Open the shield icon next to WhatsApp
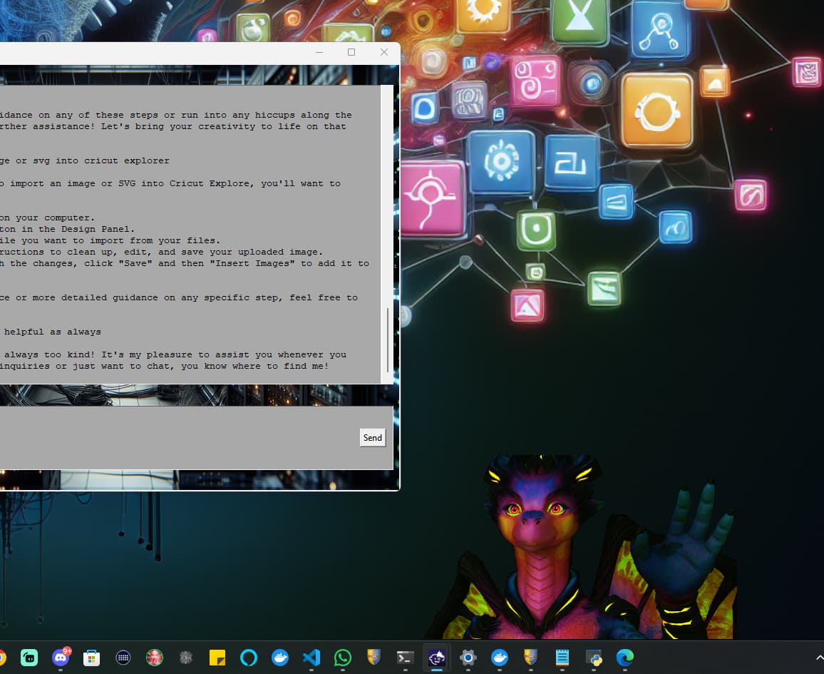The image size is (824, 674). (374, 657)
